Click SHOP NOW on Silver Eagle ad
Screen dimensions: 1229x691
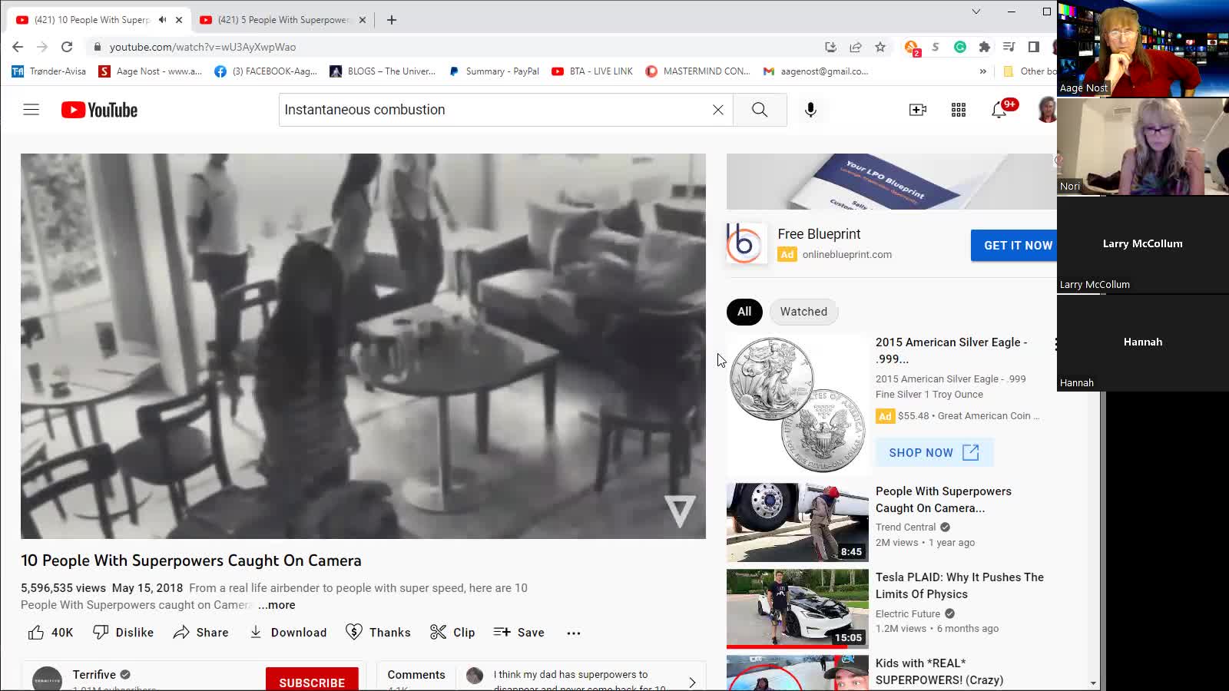(934, 452)
